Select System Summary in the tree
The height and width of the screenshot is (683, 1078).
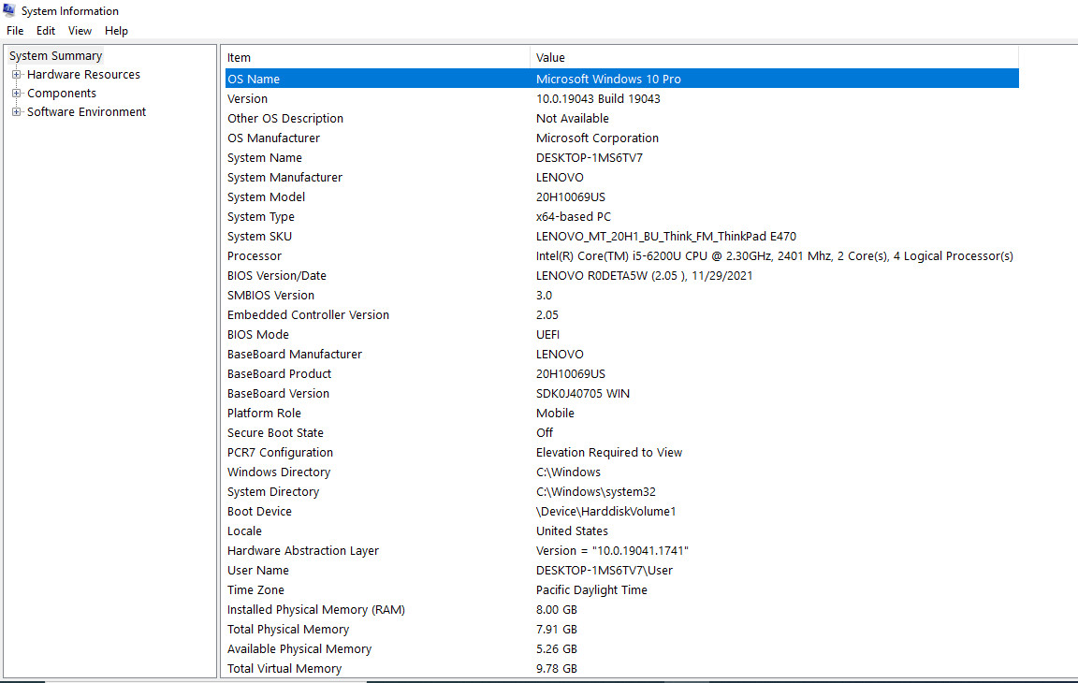[x=56, y=55]
